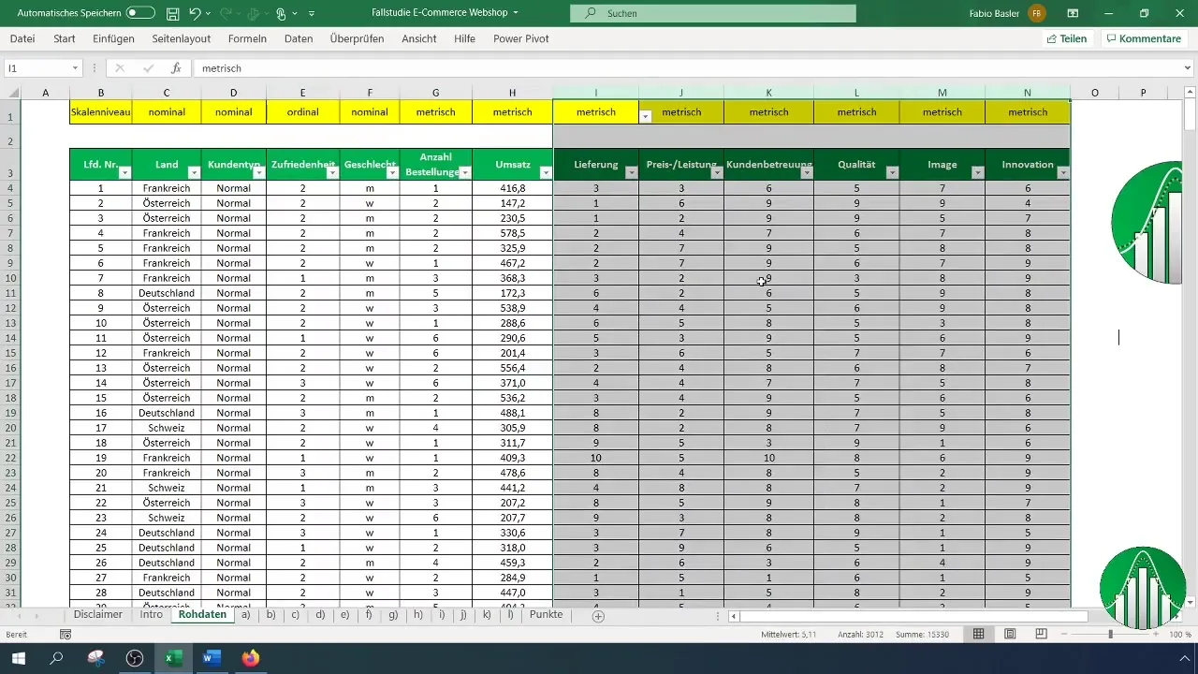Click the Insert Function fx icon
The height and width of the screenshot is (674, 1198).
pos(175,68)
